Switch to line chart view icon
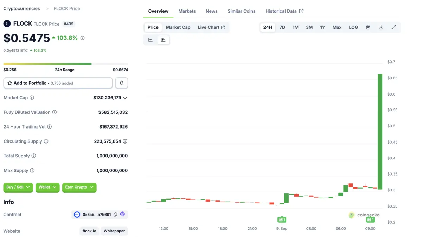 (150, 40)
